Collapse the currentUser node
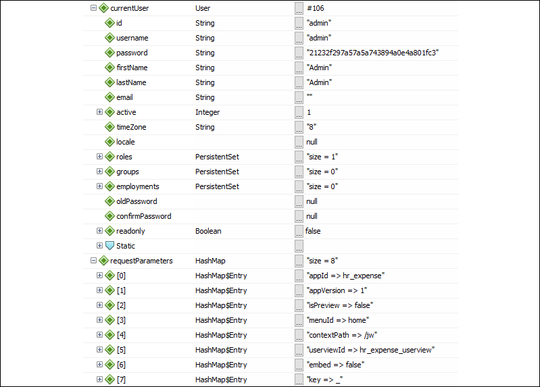The width and height of the screenshot is (540, 387). [x=93, y=8]
